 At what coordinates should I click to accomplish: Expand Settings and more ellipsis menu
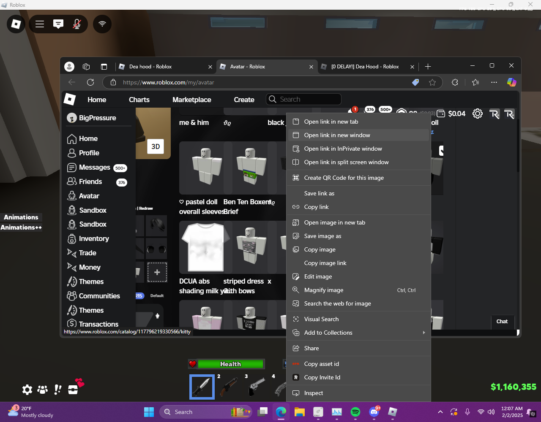pos(494,82)
